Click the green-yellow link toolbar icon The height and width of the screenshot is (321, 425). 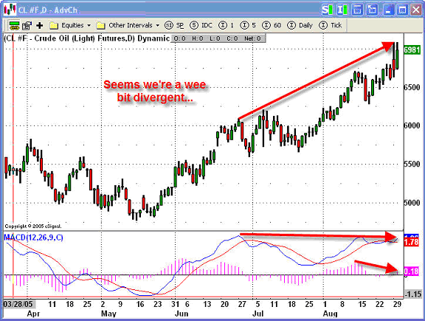[x=14, y=26]
